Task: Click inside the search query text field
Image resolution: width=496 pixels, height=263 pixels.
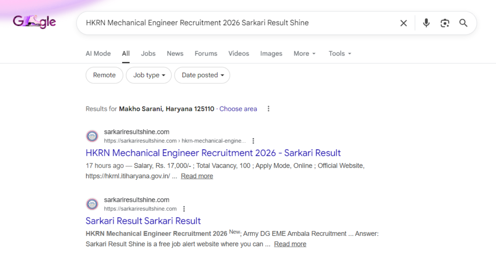Action: coord(237,23)
